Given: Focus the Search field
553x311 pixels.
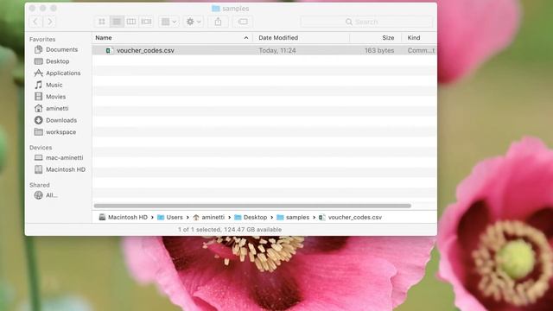Looking at the screenshot, I should [366, 22].
